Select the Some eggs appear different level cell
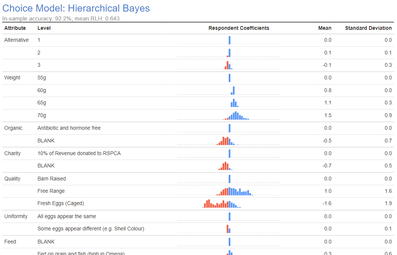 (91, 229)
